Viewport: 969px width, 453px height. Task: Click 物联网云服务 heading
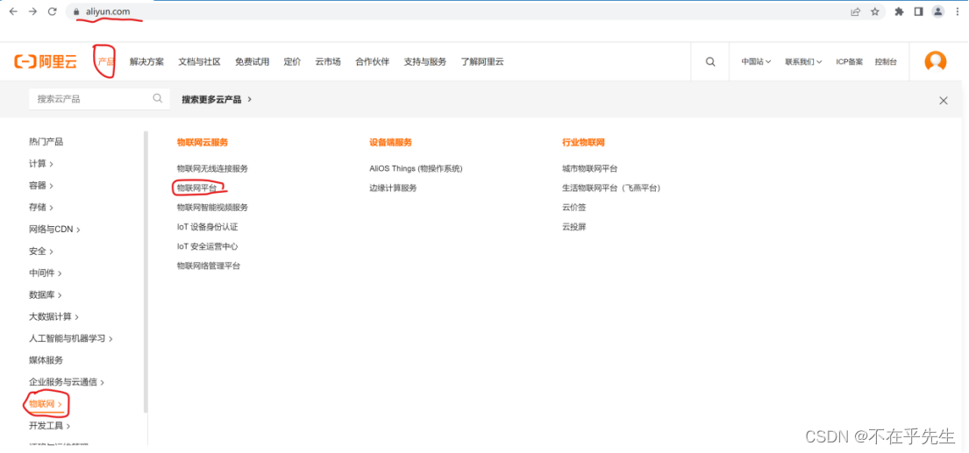[202, 143]
